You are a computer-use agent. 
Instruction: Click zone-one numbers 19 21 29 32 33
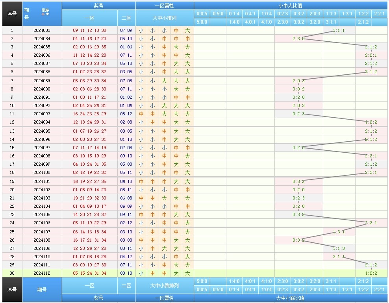89,198
